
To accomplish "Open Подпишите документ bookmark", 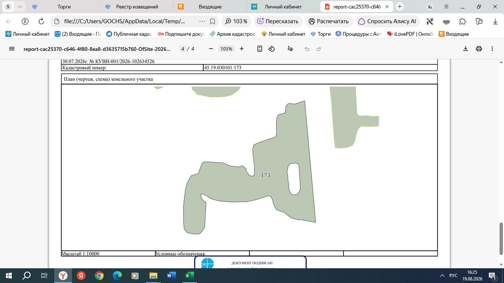I will [x=181, y=34].
